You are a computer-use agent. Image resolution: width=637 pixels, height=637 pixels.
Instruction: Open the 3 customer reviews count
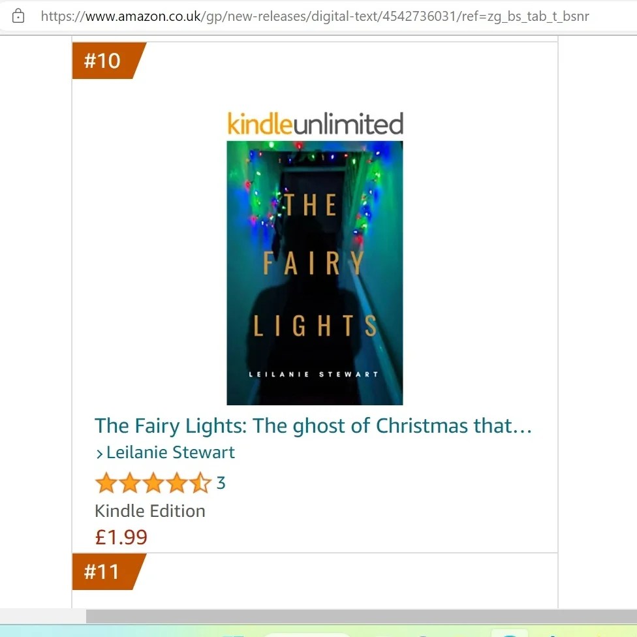click(221, 483)
